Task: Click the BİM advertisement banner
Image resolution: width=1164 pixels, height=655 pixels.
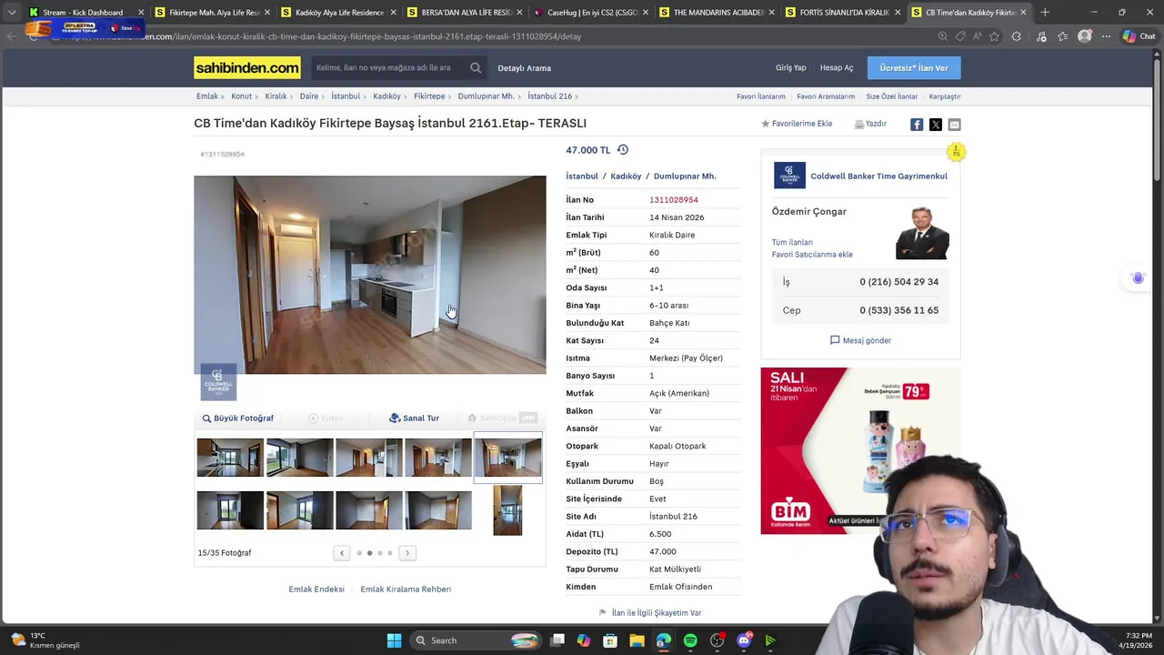Action: tap(859, 450)
